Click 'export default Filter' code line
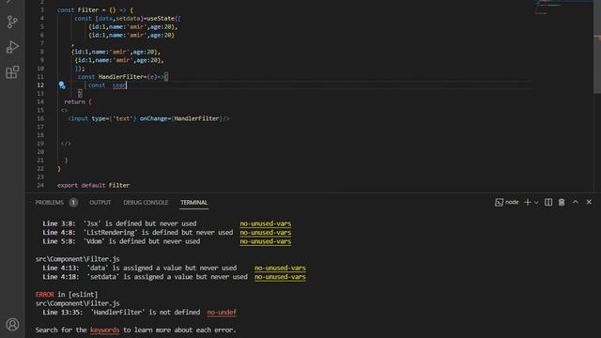Image resolution: width=601 pixels, height=338 pixels. [x=94, y=185]
